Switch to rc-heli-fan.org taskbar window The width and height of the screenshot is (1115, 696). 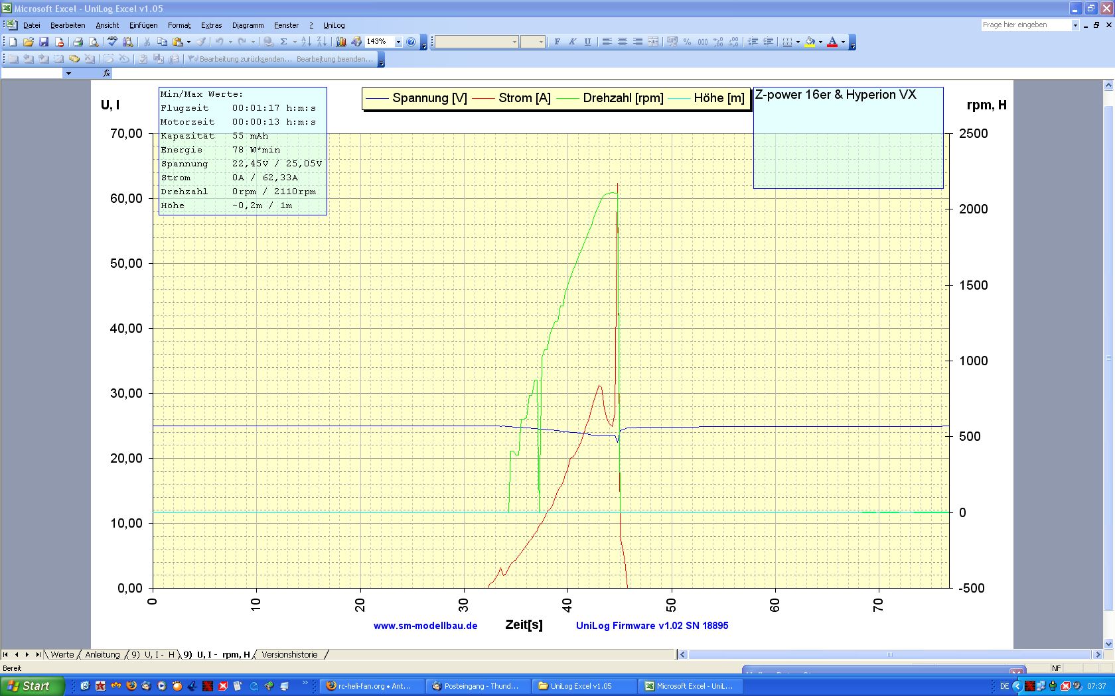click(x=372, y=686)
